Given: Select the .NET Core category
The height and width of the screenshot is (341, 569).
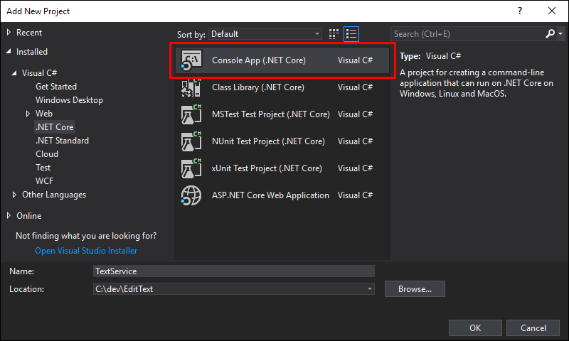Looking at the screenshot, I should pos(55,127).
